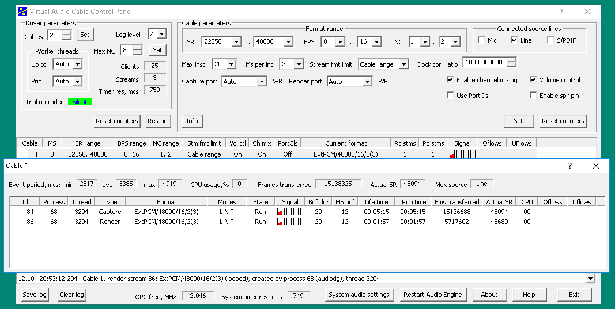Click the Fms transferred column header
The height and width of the screenshot is (309, 615).
(457, 202)
